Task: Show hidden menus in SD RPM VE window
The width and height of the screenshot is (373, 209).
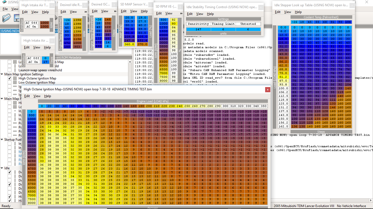Action: (x=181, y=13)
